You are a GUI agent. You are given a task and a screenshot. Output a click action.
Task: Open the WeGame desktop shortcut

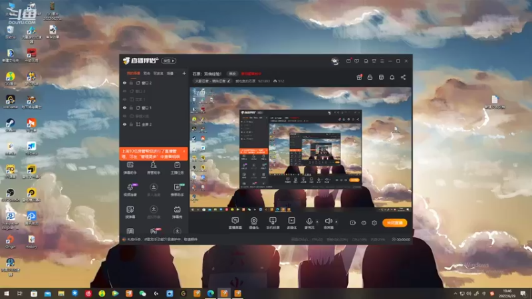(10, 102)
